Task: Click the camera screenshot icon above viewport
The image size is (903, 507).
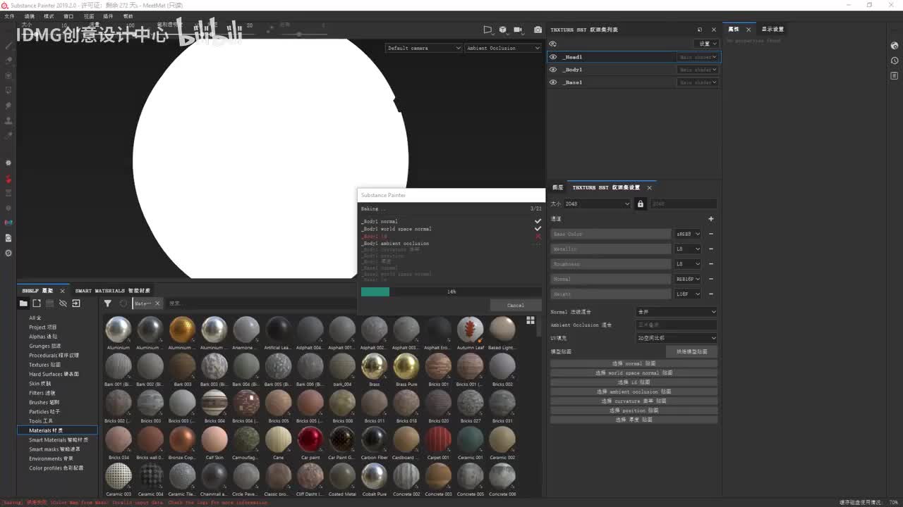Action: click(x=538, y=30)
